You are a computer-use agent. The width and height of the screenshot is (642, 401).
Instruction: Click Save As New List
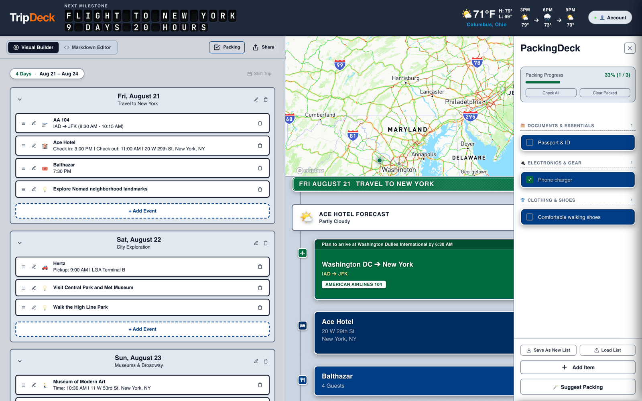[549, 350]
